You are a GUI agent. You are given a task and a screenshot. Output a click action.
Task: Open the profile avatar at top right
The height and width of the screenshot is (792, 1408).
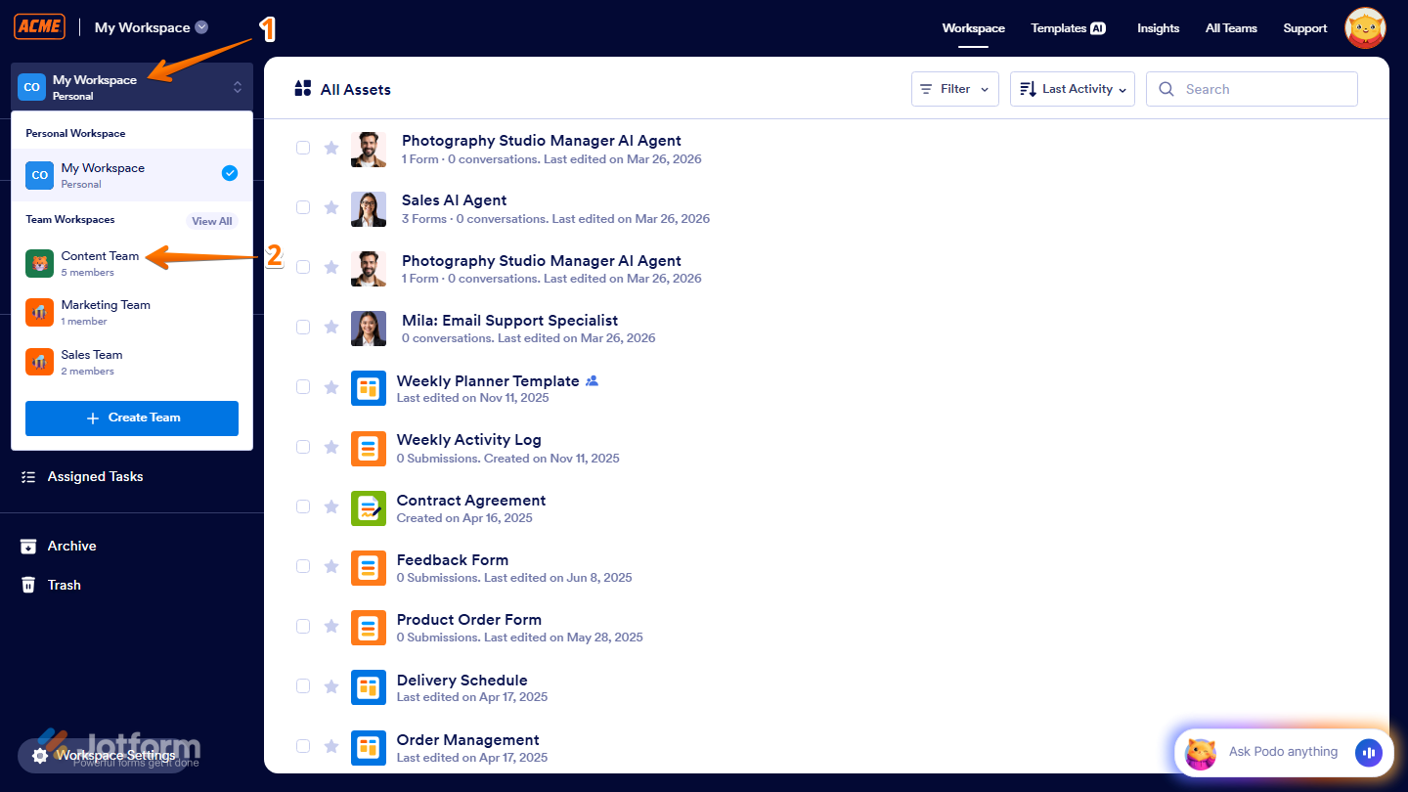(x=1364, y=27)
